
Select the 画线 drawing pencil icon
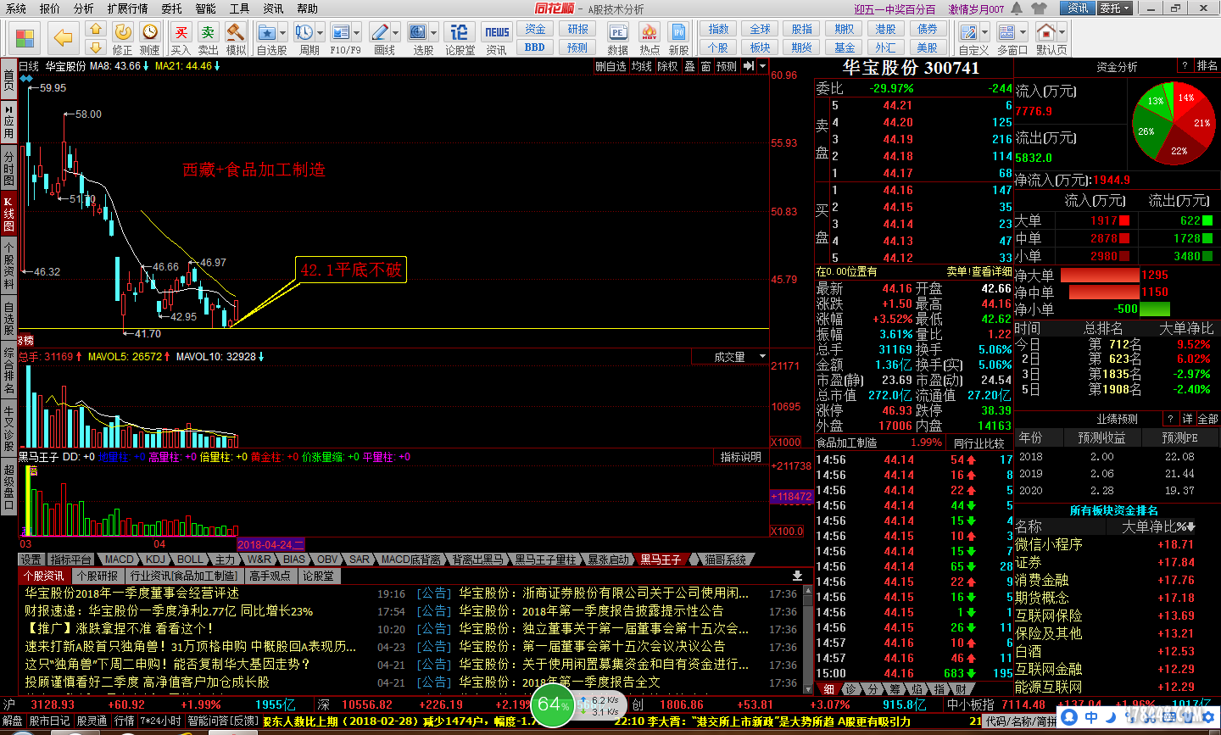point(380,32)
